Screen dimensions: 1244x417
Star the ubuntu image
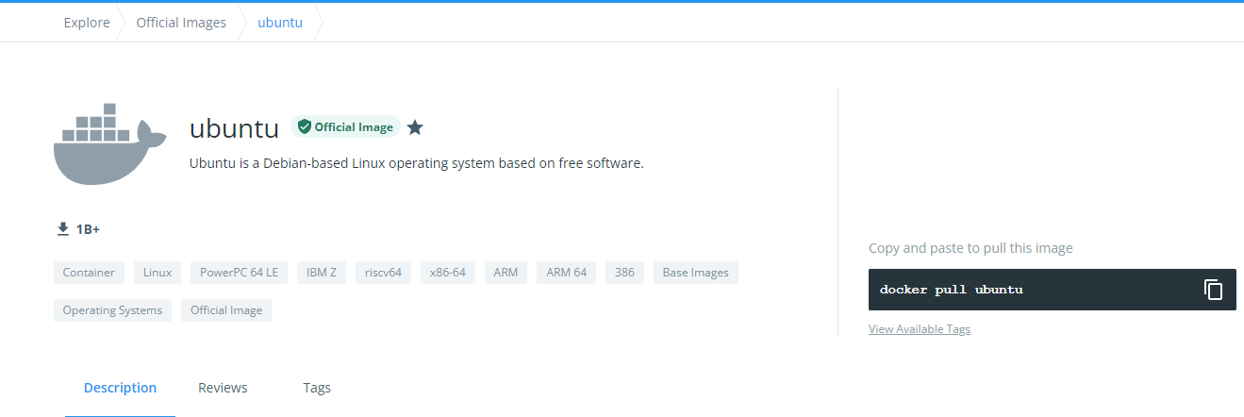tap(415, 127)
